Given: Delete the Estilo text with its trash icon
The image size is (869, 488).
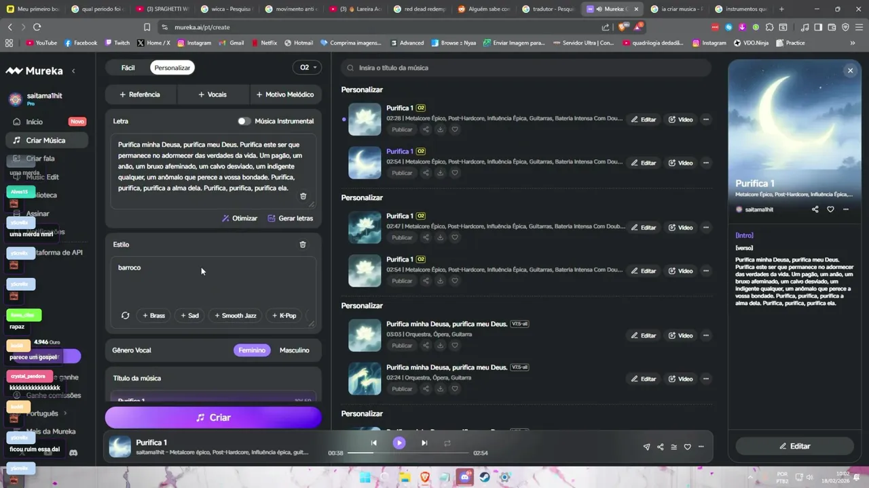Looking at the screenshot, I should [x=303, y=244].
